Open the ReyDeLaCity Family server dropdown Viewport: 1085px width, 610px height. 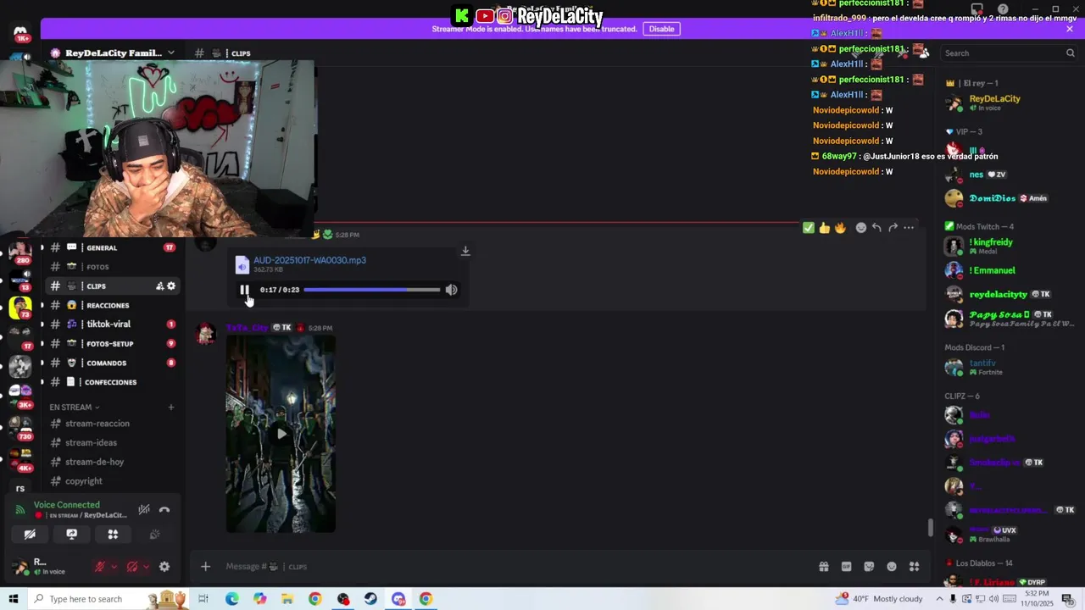point(113,53)
